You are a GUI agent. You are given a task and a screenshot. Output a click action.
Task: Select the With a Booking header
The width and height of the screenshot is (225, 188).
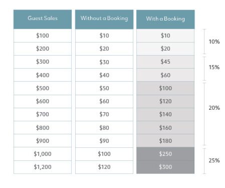pyautogui.click(x=165, y=20)
